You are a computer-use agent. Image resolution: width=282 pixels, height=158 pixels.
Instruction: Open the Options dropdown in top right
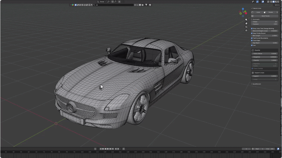(277, 5)
